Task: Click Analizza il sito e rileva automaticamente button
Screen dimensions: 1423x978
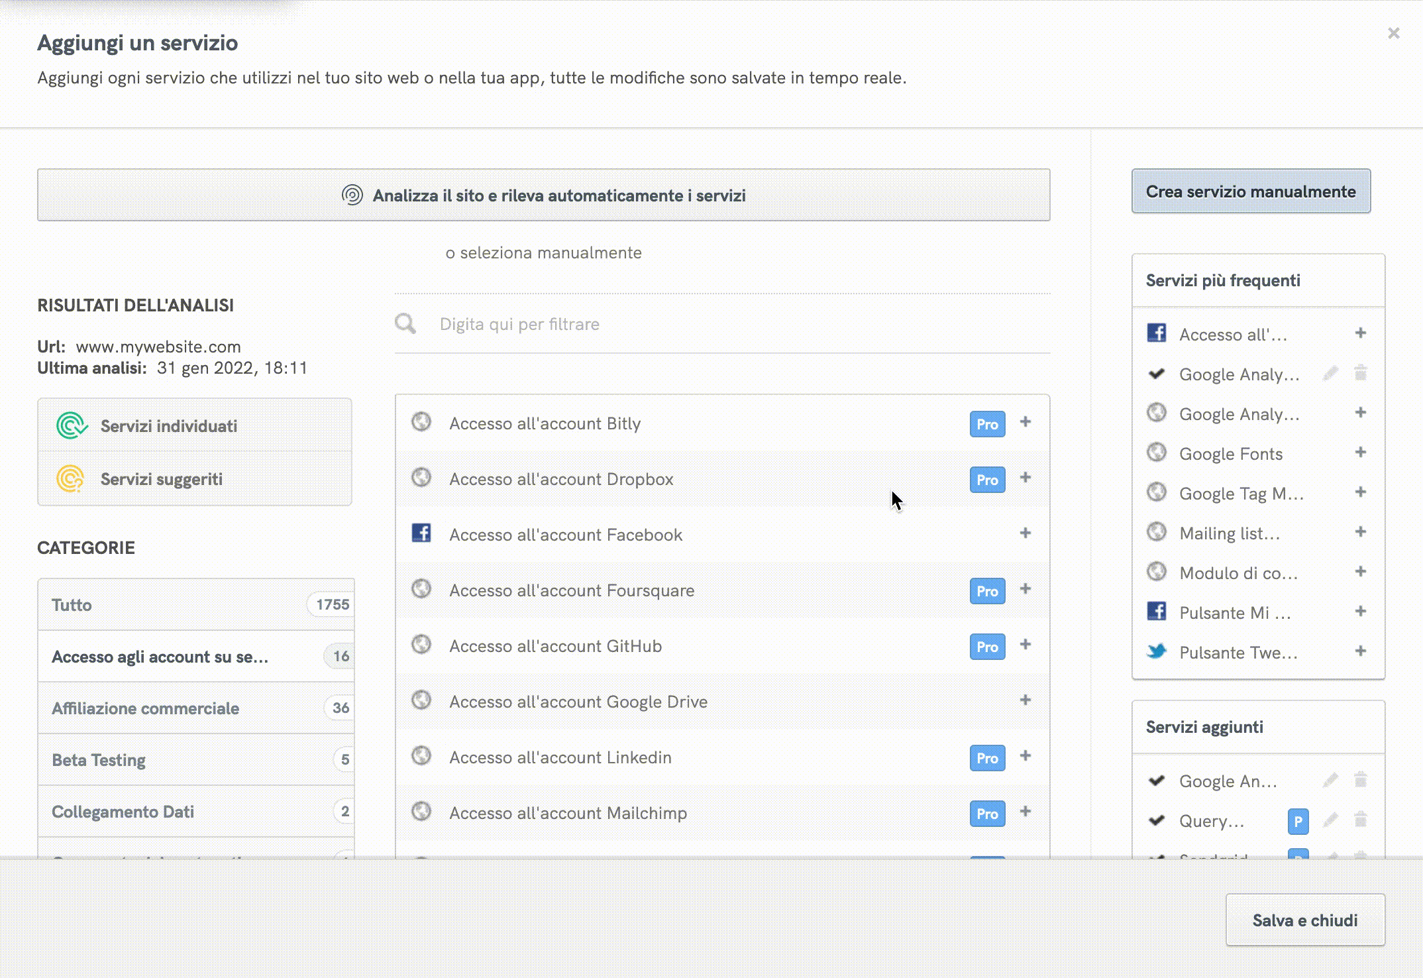Action: [543, 195]
